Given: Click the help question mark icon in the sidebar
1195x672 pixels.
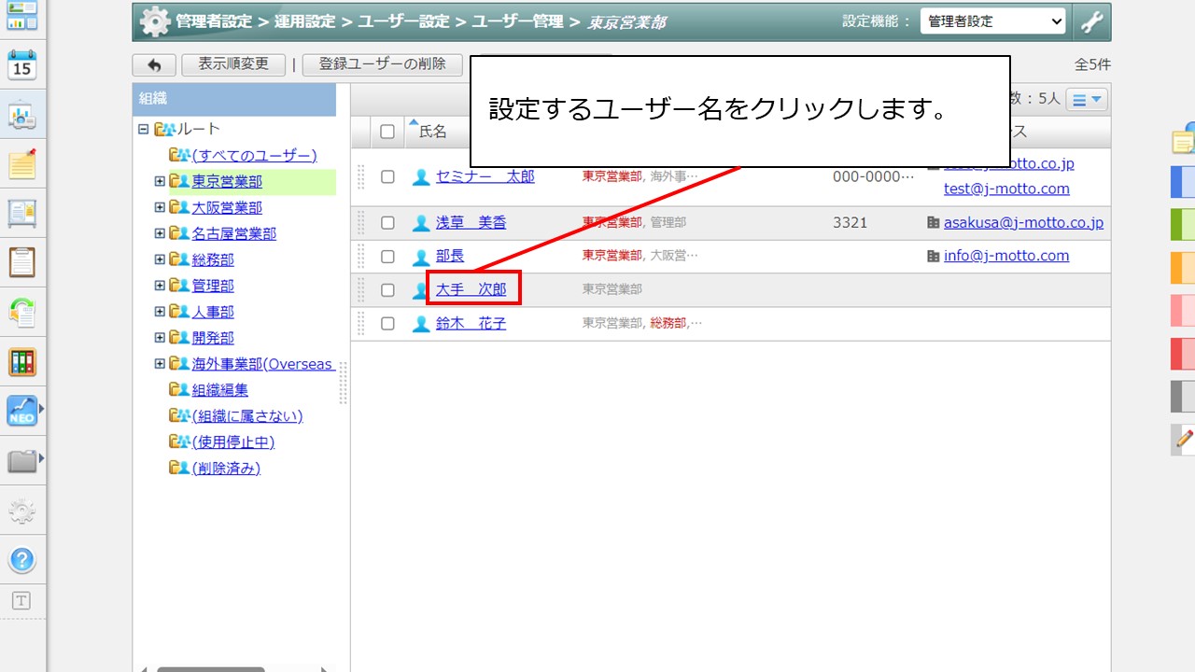Looking at the screenshot, I should point(21,560).
